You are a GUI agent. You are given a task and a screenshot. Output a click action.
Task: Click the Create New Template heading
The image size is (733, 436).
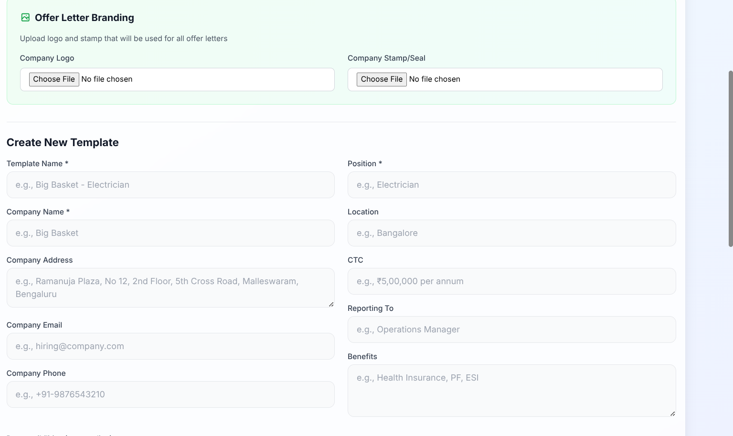[x=63, y=142]
